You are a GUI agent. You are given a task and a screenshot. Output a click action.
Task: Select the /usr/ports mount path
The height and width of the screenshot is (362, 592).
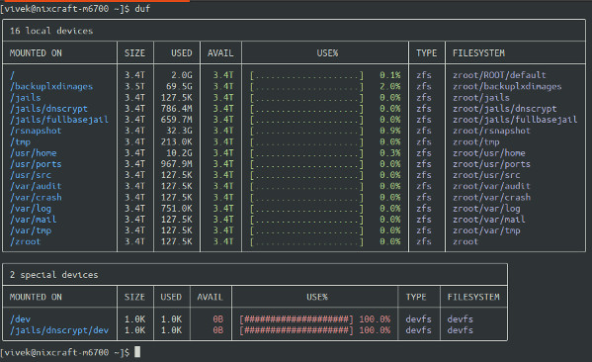[36, 164]
